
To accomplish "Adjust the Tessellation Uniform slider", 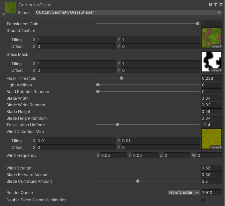I will point(148,125).
